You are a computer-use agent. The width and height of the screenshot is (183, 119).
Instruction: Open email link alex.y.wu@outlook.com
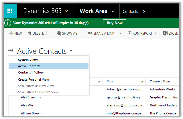pyautogui.click(x=124, y=105)
